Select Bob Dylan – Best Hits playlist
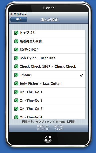 coord(48,58)
